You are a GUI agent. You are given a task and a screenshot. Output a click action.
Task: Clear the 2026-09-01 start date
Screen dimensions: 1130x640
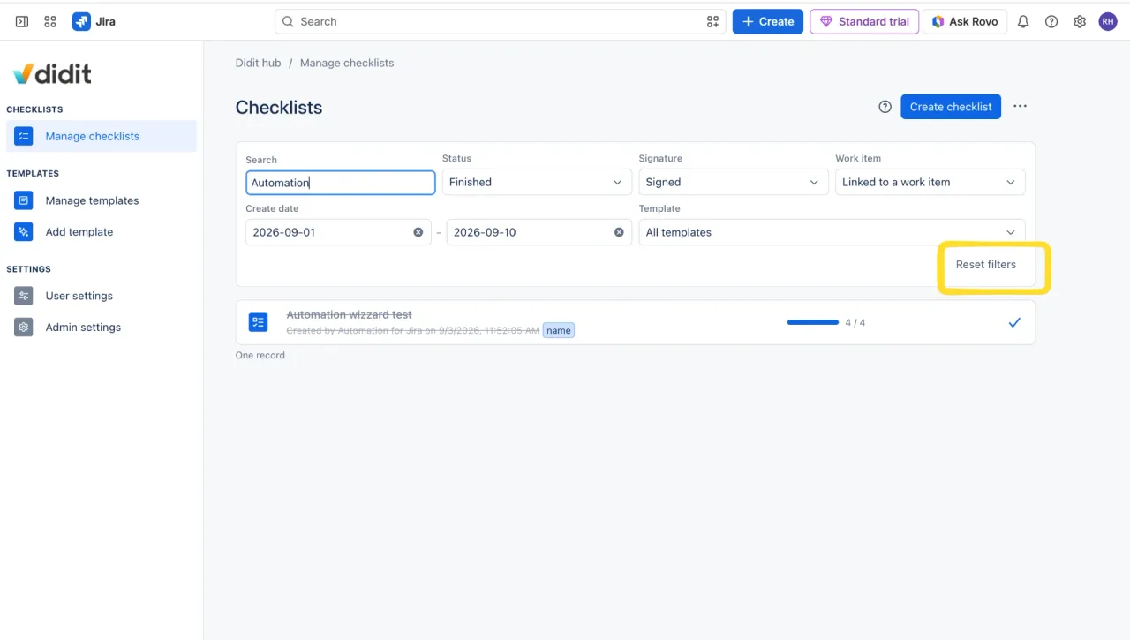click(x=418, y=232)
